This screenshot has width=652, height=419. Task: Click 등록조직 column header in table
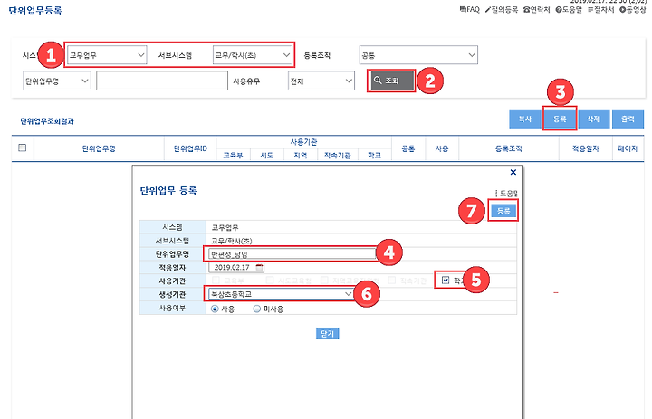509,148
